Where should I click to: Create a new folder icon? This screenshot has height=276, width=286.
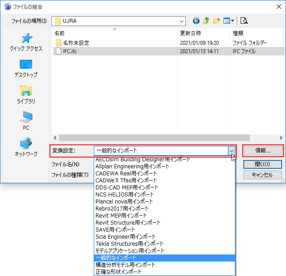point(216,21)
